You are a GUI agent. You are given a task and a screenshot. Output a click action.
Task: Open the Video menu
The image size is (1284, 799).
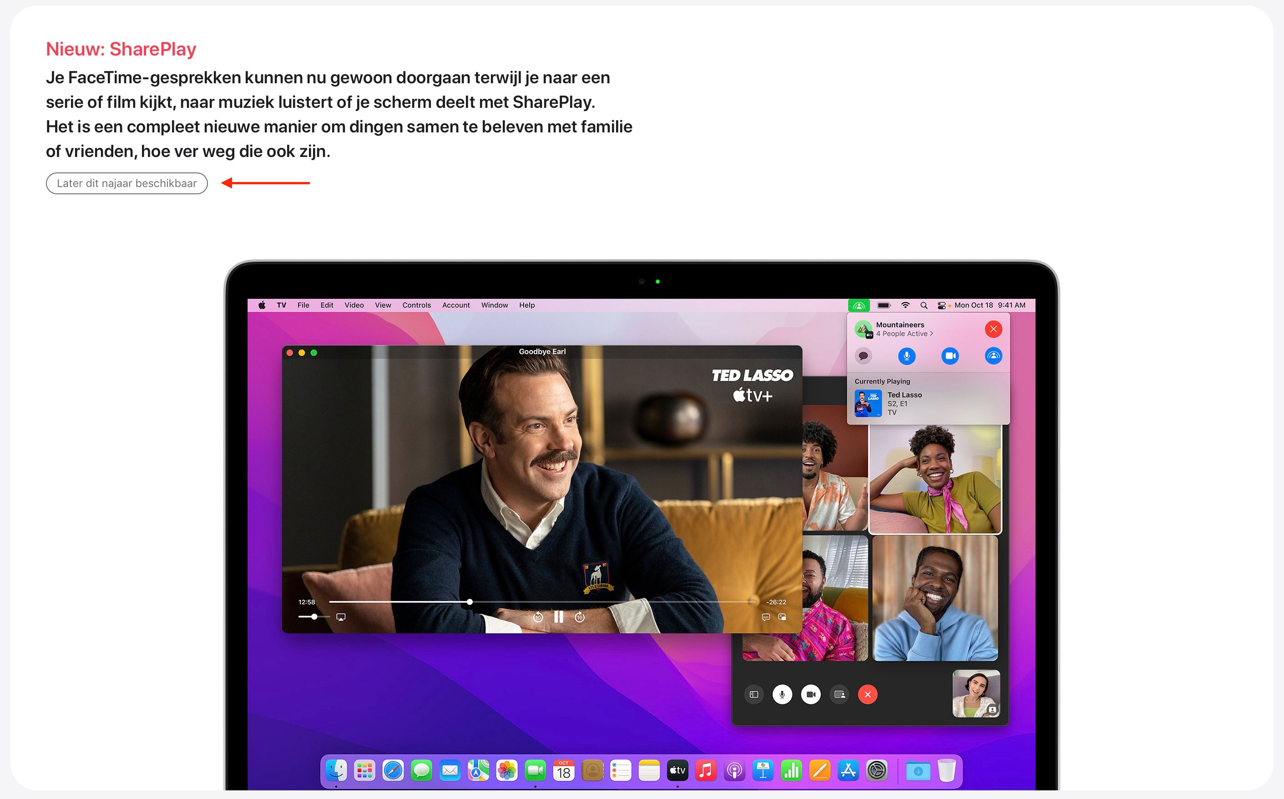click(x=354, y=305)
